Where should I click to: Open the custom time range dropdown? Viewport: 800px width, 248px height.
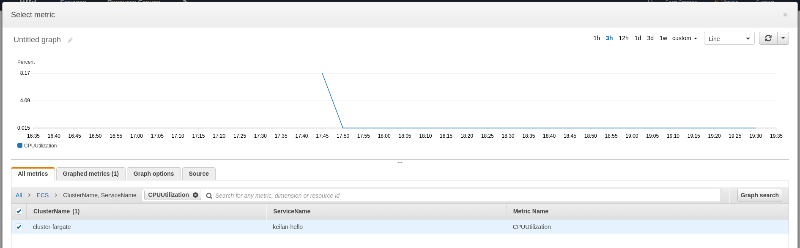point(684,38)
